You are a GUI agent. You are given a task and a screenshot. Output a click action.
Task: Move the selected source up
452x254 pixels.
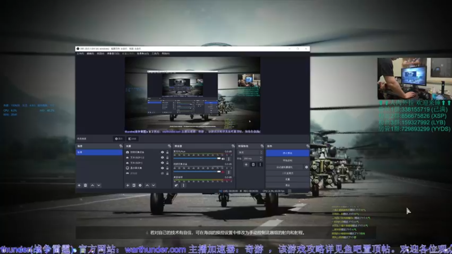147,186
